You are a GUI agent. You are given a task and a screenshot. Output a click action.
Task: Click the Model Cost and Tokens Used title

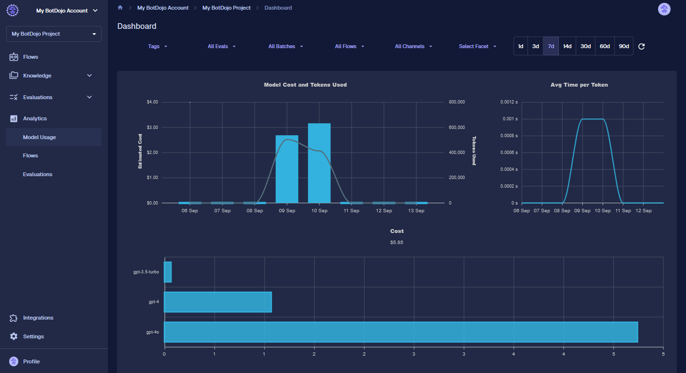(x=305, y=85)
